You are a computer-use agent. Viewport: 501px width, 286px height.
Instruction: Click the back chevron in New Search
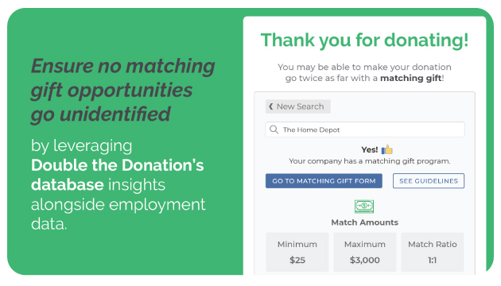coord(271,106)
